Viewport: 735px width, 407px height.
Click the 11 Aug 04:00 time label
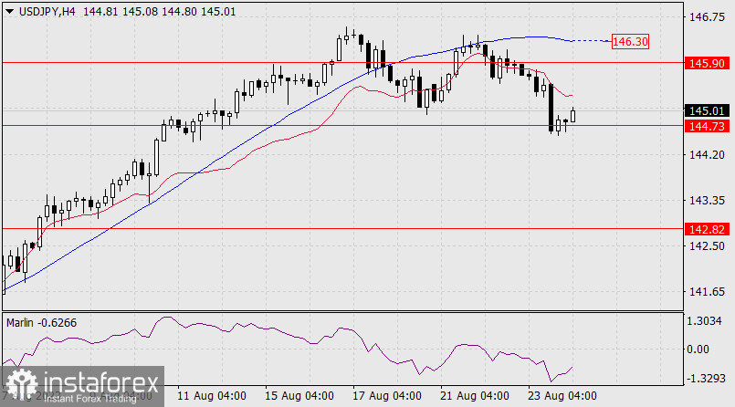(x=212, y=396)
